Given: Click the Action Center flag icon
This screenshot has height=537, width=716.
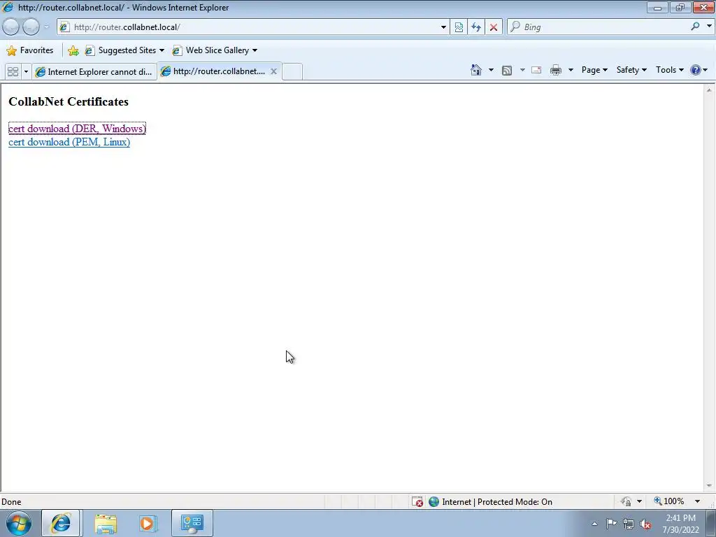Looking at the screenshot, I should point(611,524).
